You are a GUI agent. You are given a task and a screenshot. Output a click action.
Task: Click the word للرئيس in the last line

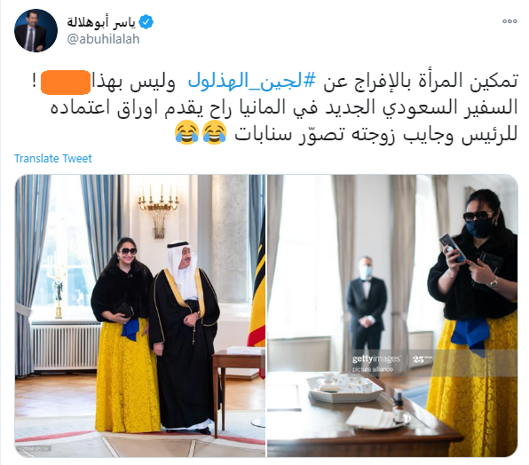pyautogui.click(x=489, y=134)
